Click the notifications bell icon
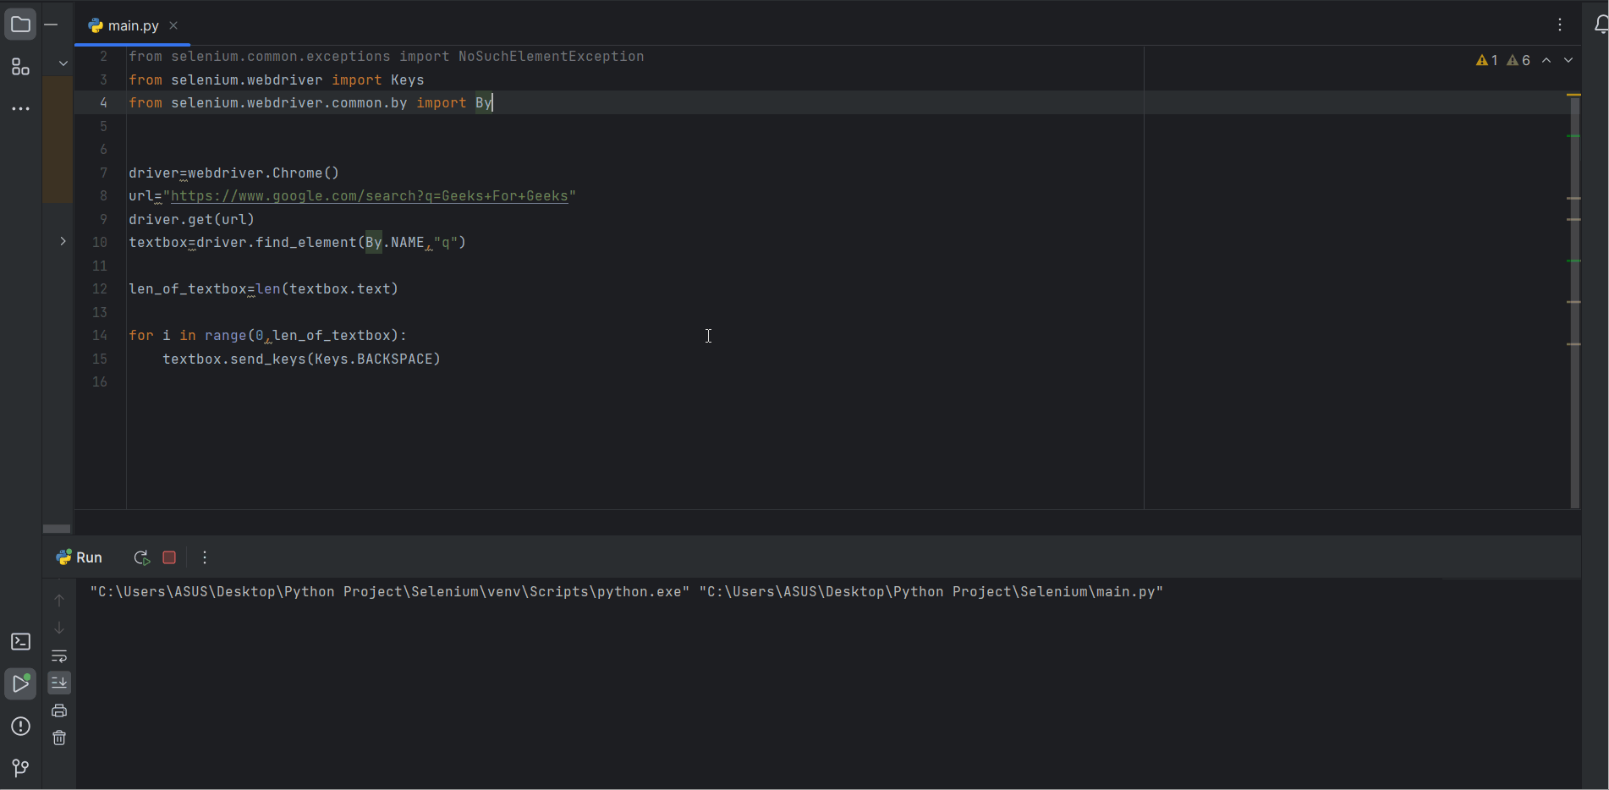 [1601, 25]
